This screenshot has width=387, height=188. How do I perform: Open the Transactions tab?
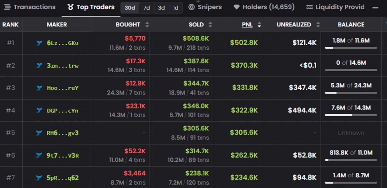pos(30,7)
